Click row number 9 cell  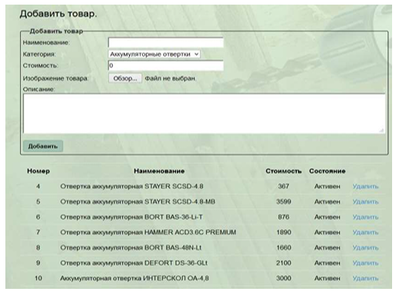tap(38, 263)
